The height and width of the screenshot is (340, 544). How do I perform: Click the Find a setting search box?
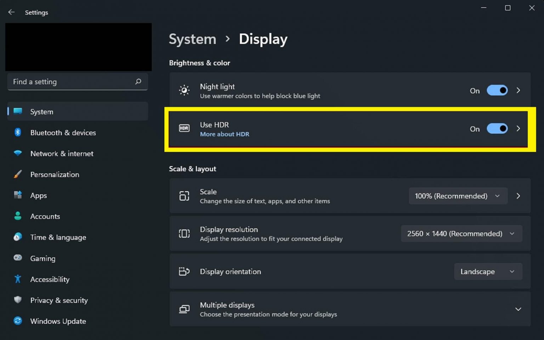click(71, 82)
